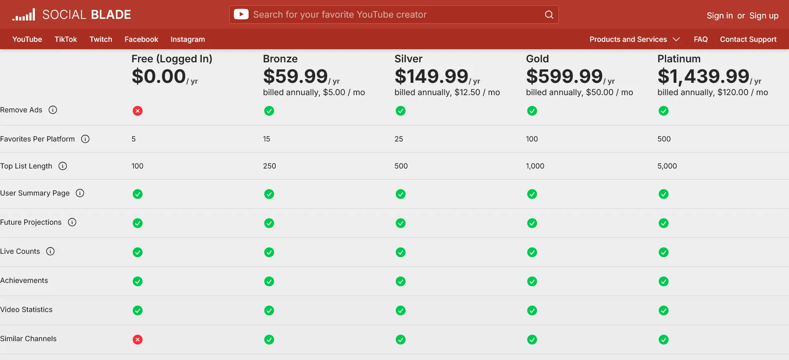
Task: Click the Sign in link
Action: click(x=720, y=16)
